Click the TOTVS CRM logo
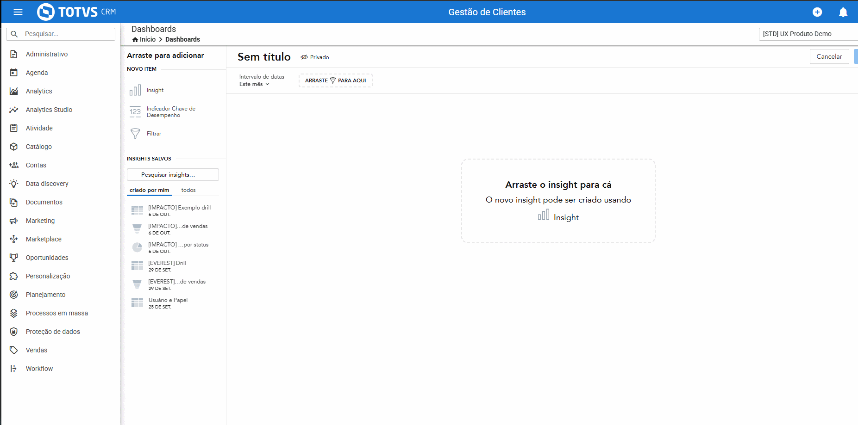 (76, 12)
